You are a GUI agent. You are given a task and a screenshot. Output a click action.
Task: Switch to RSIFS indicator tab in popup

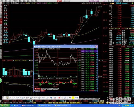(x=49, y=89)
